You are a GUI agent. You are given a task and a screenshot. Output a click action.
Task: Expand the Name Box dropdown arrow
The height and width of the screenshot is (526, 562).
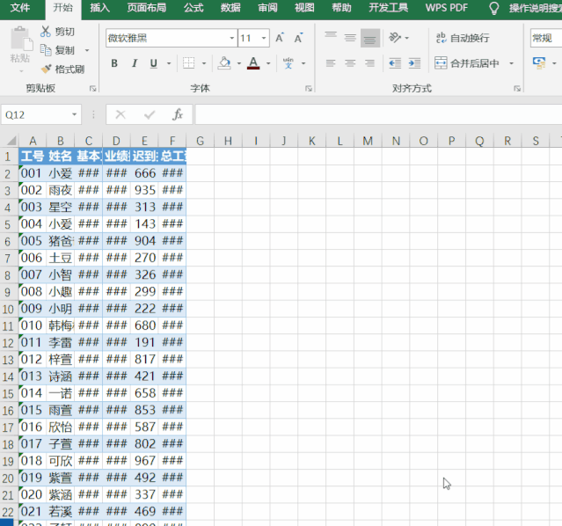coord(74,114)
